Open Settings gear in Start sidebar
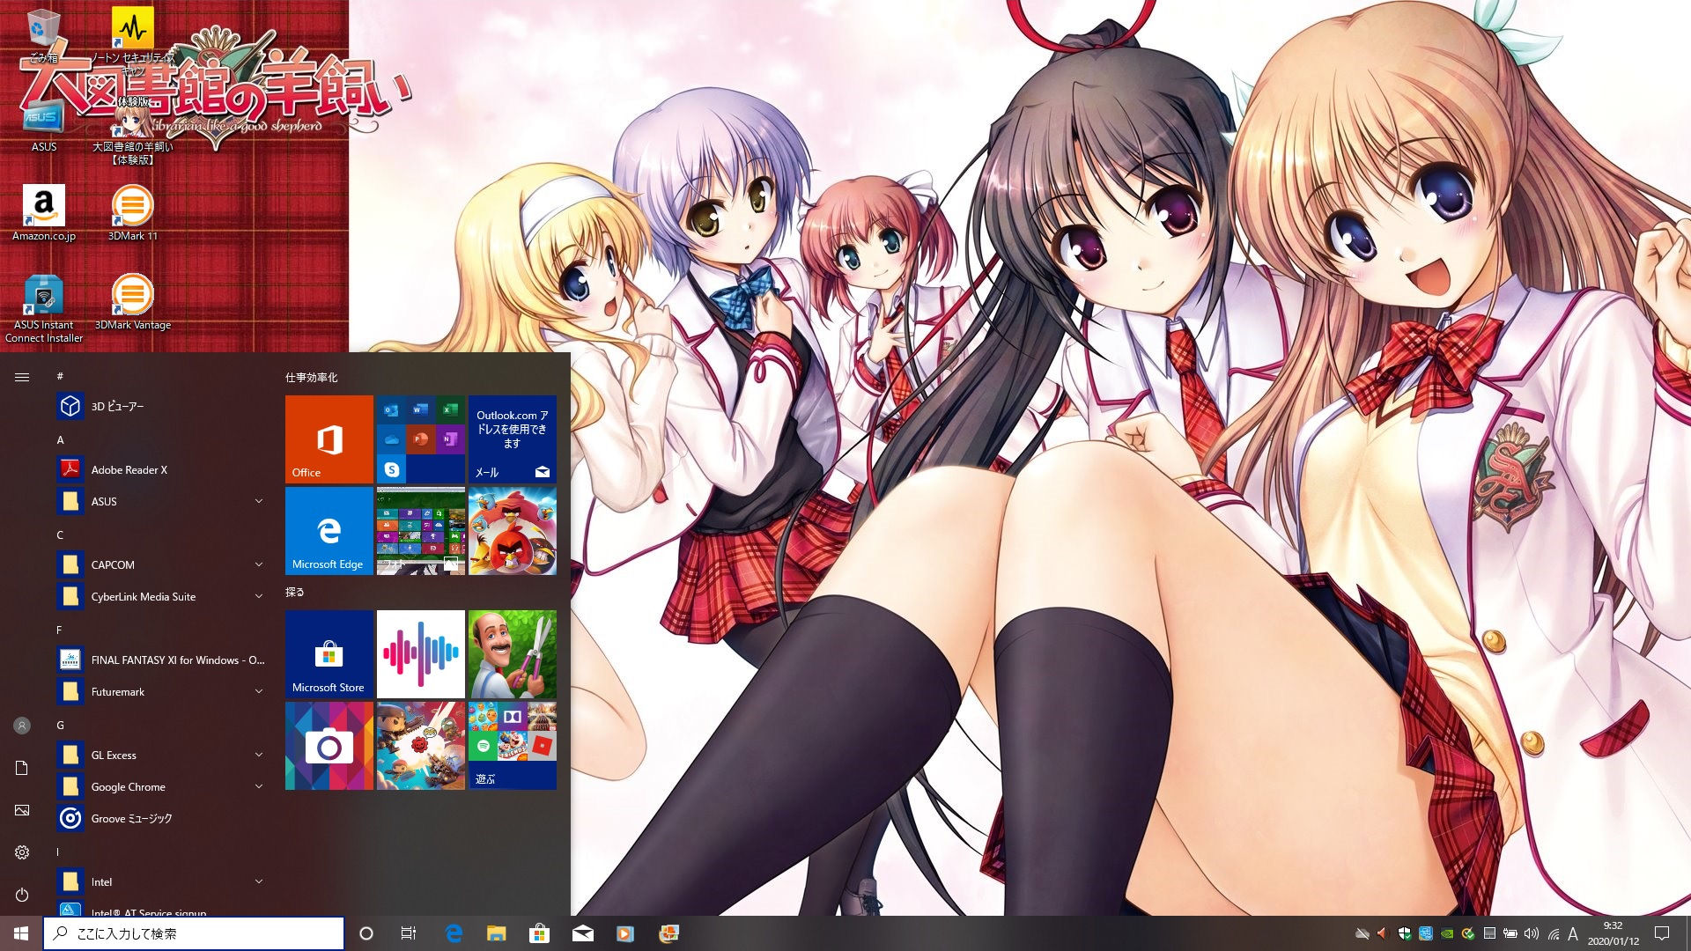 (22, 852)
